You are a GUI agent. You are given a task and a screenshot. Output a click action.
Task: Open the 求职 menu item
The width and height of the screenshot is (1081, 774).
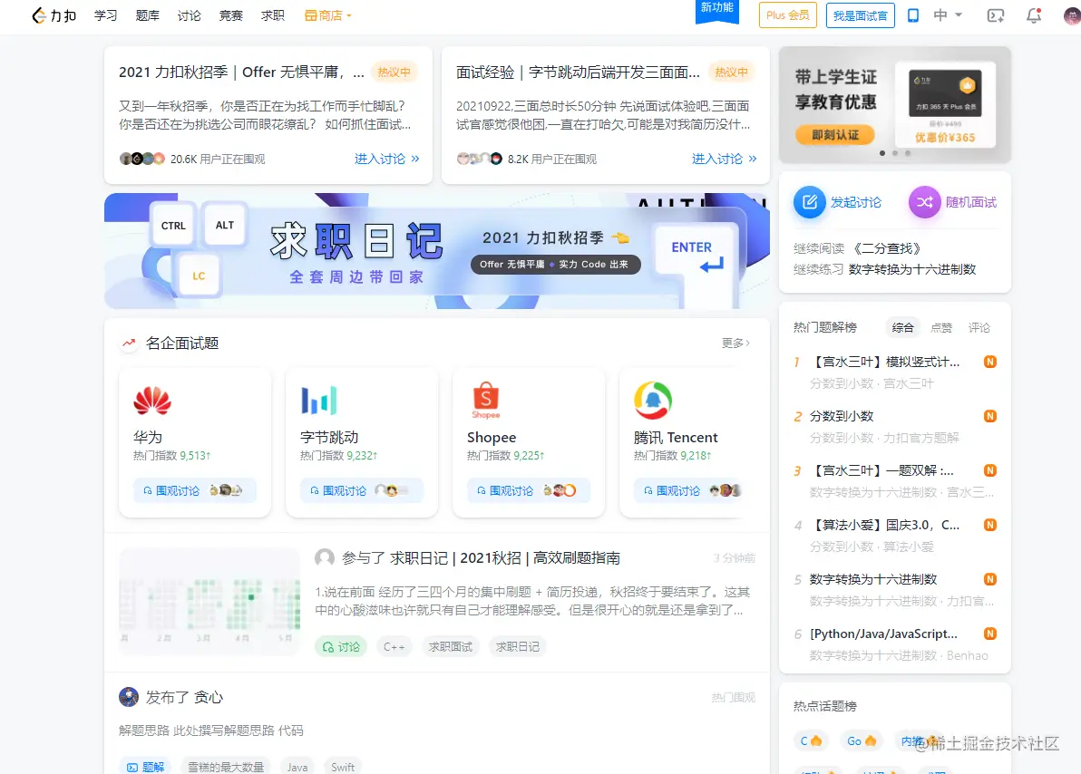[273, 15]
